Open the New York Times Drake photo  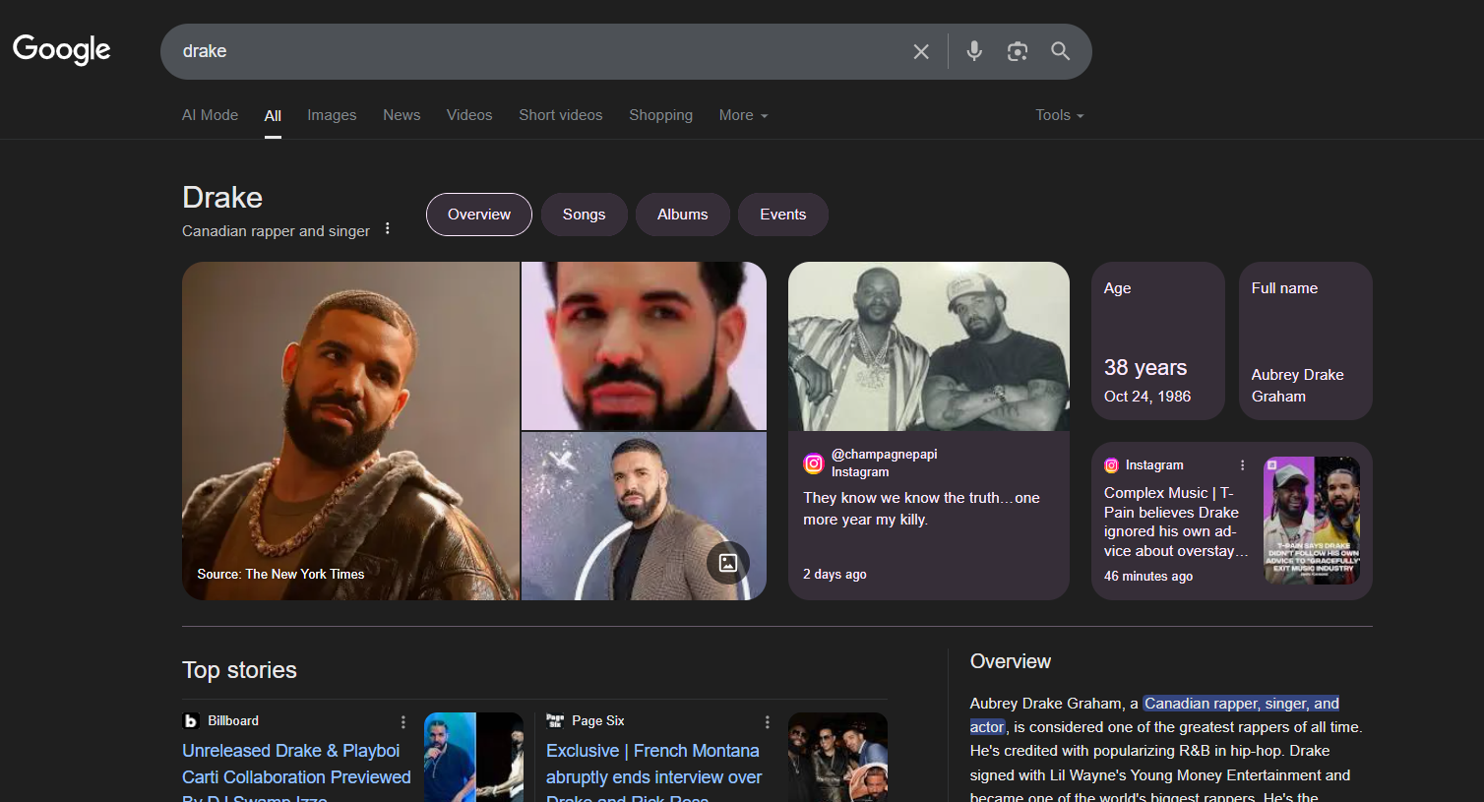[350, 431]
